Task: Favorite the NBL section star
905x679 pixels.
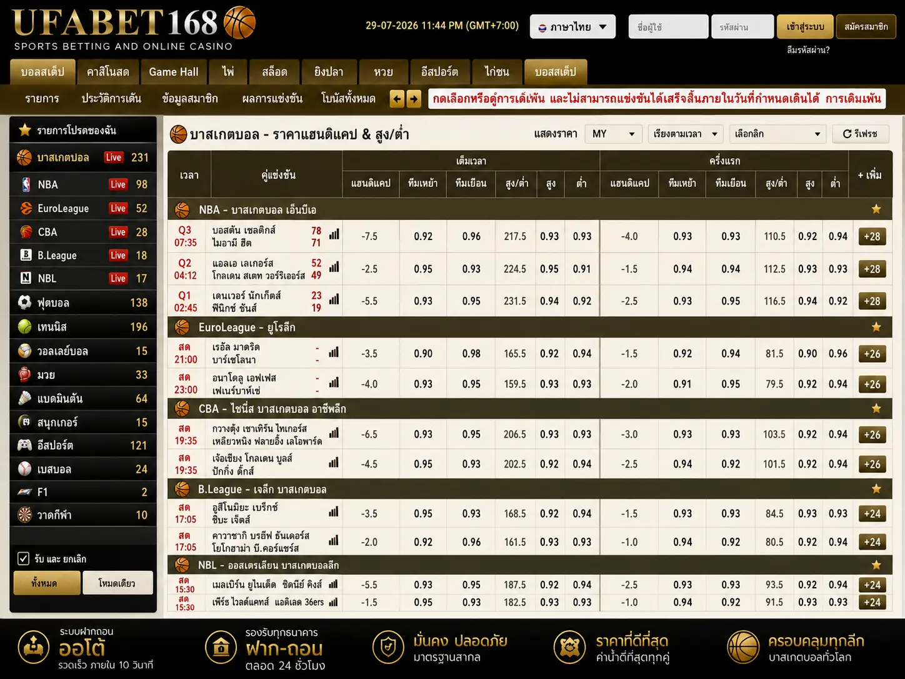Action: point(876,565)
